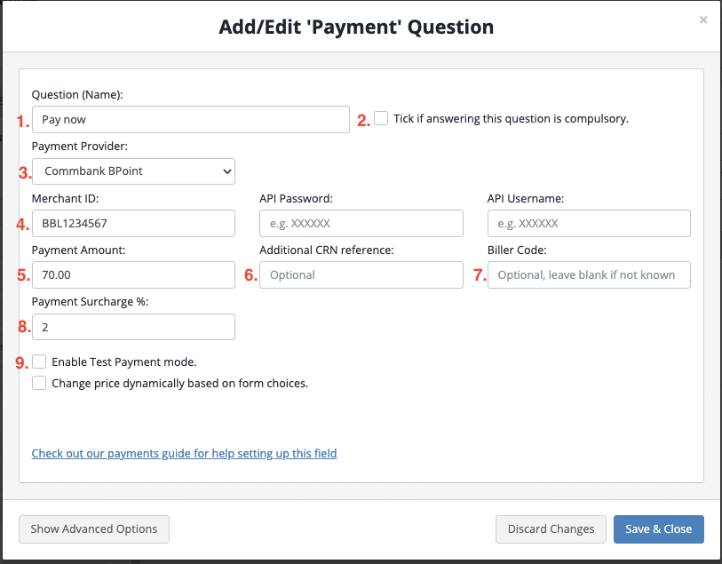Click the API Username field
The image size is (722, 564).
(589, 223)
